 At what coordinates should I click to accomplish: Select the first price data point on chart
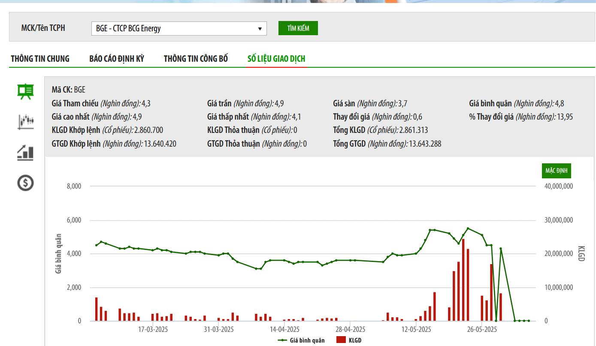click(x=97, y=245)
